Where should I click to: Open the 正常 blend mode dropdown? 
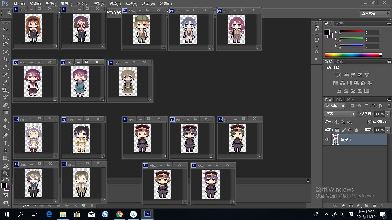(340, 114)
